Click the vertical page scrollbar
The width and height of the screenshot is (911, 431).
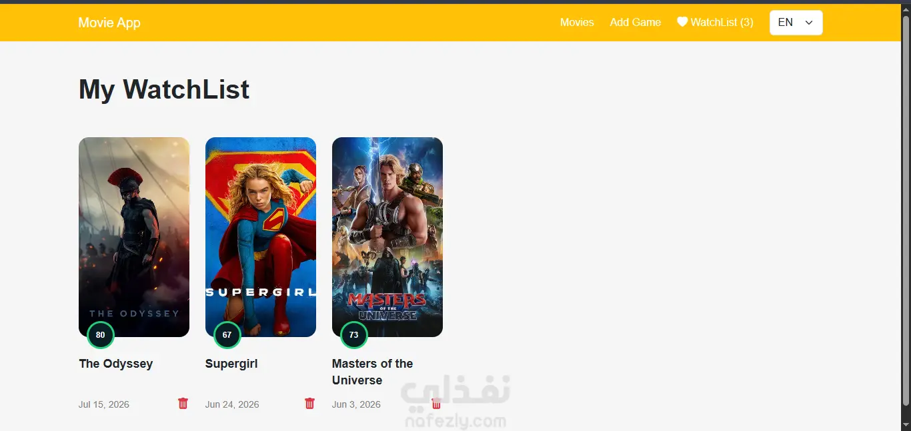[906, 210]
